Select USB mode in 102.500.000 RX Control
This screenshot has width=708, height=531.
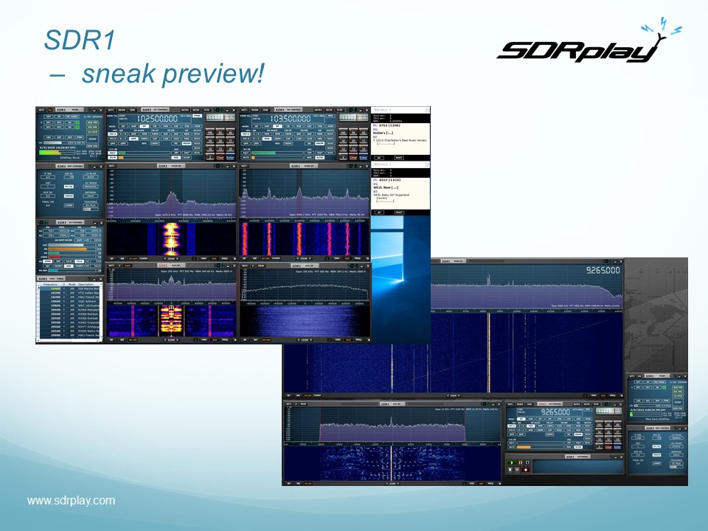click(187, 126)
